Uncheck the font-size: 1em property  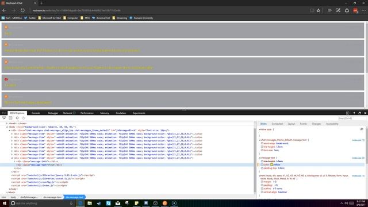click(262, 150)
